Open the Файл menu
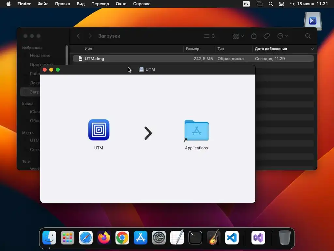 [x=43, y=4]
